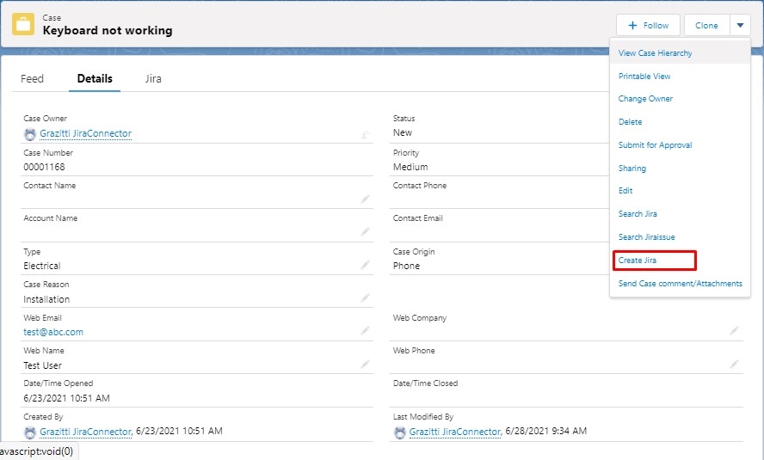Edit Web Email with its pencil icon
Viewport: 764px width, 460px height.
(365, 331)
